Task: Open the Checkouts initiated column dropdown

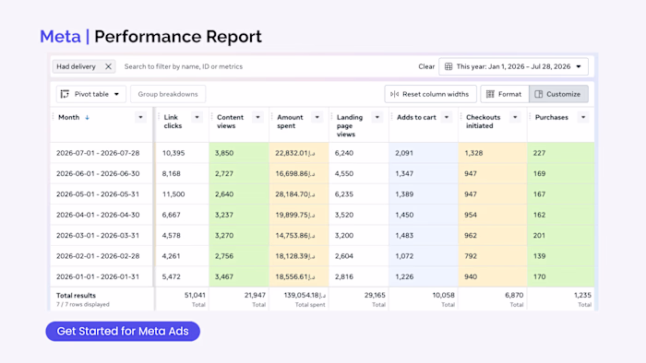Action: (515, 118)
